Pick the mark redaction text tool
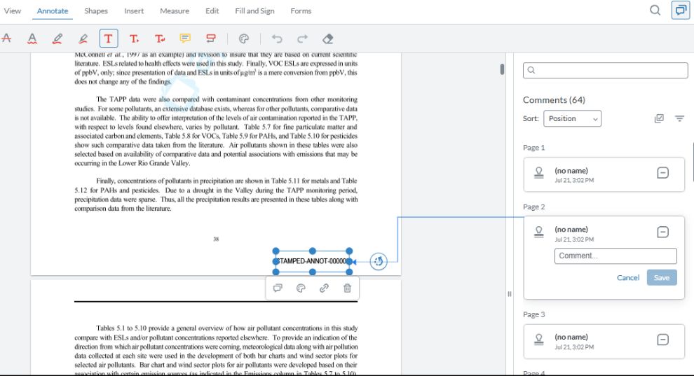This screenshot has width=694, height=376. click(211, 39)
